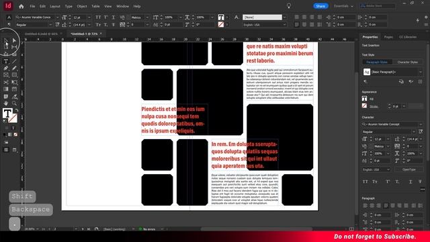
Task: Click the Paragraph Formatting Controls icon
Action: 9,25
